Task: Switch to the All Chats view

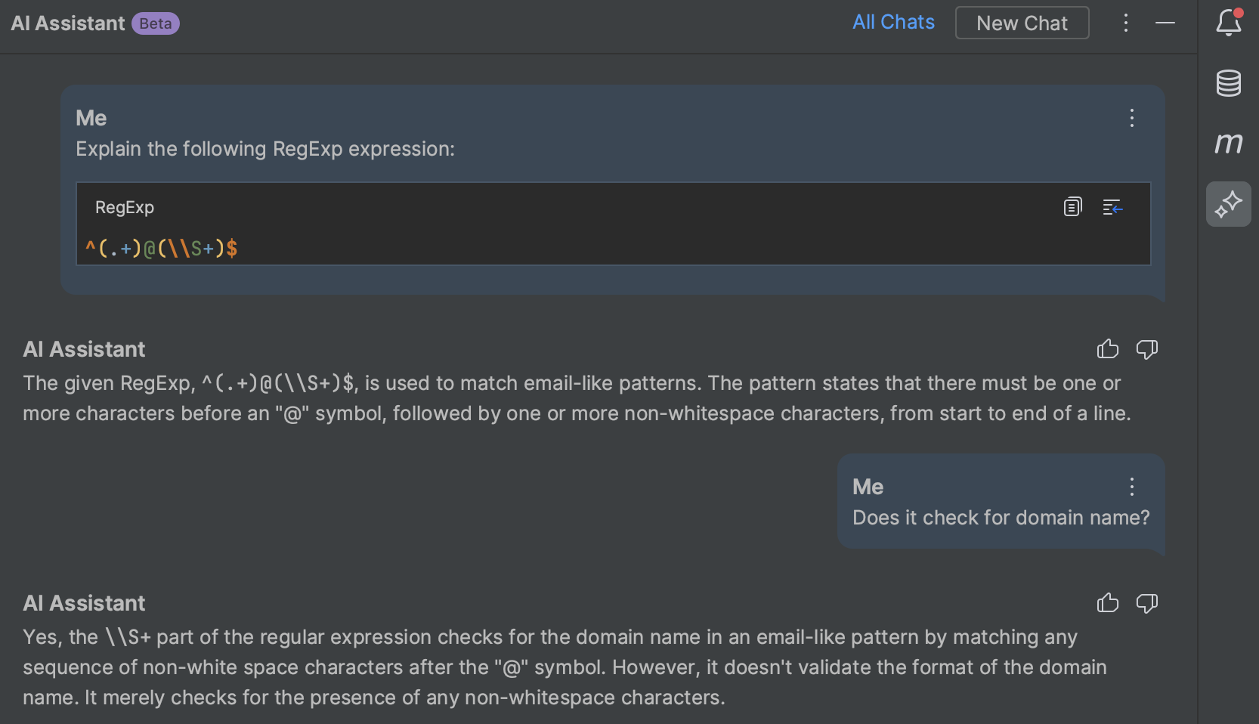Action: pos(893,22)
